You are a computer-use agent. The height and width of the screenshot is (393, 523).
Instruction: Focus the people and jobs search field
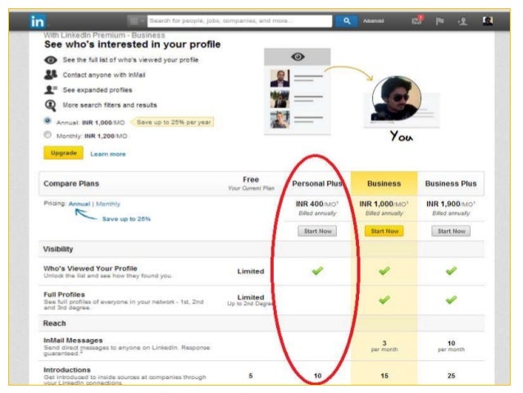(x=239, y=21)
